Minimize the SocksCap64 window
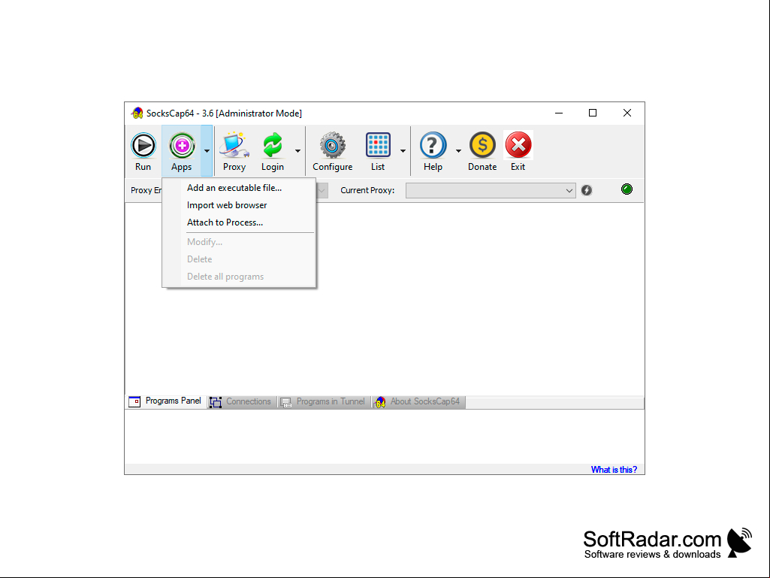Screen dimensions: 770x578 [559, 113]
